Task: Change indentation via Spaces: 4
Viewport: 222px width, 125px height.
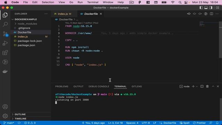Action: [x=132, y=123]
